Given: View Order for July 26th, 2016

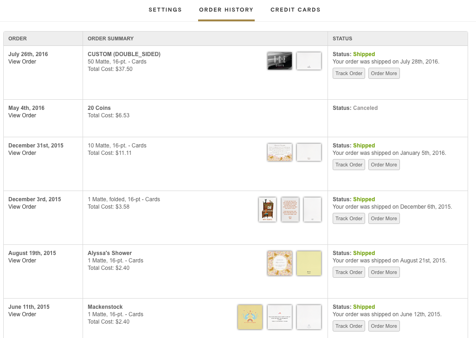Looking at the screenshot, I should click(22, 62).
